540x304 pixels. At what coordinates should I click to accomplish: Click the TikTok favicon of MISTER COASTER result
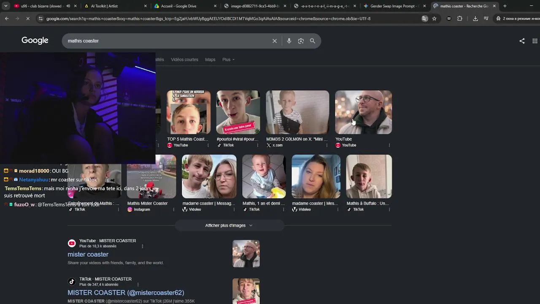click(72, 282)
